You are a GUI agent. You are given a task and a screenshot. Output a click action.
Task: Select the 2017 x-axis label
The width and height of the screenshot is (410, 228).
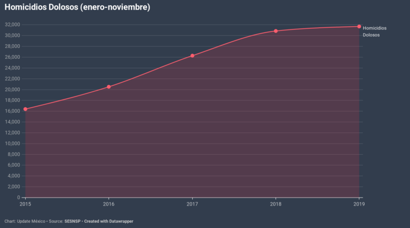coord(192,203)
